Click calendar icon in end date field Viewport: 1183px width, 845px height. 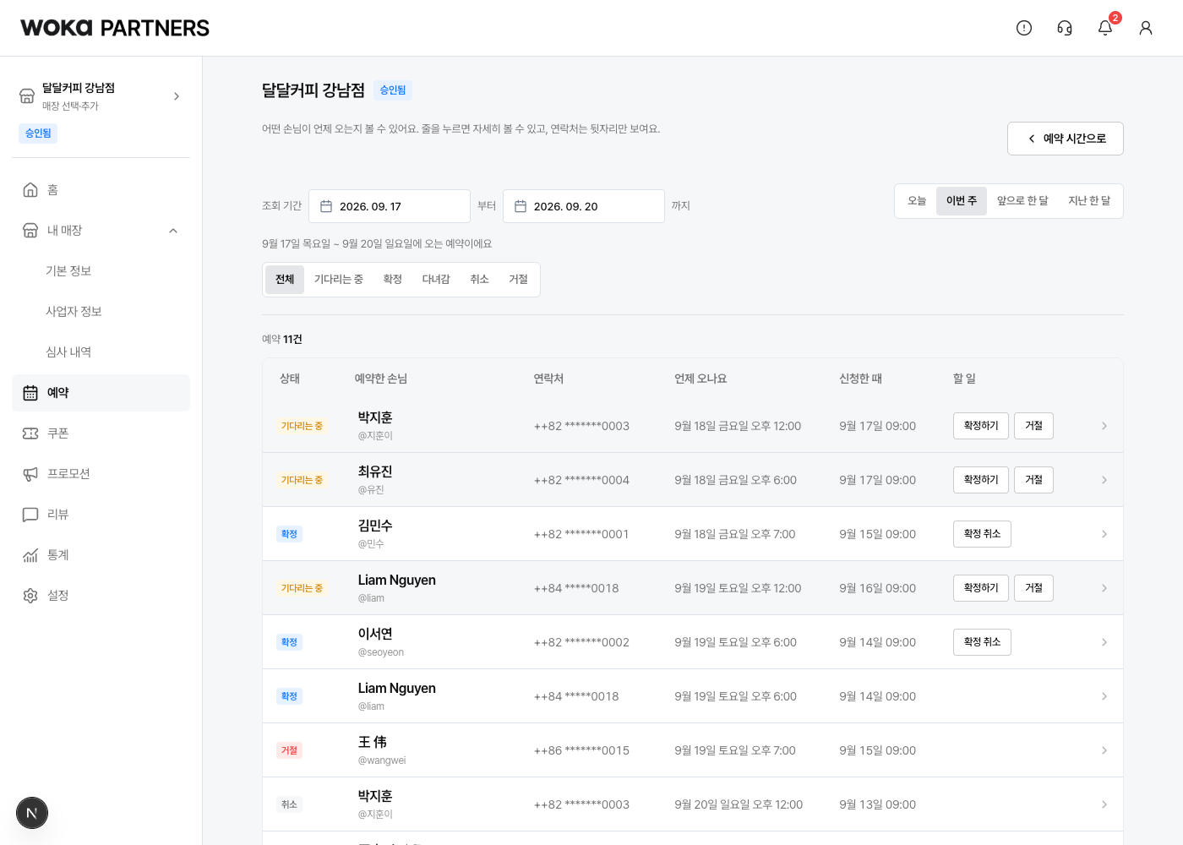pyautogui.click(x=521, y=206)
